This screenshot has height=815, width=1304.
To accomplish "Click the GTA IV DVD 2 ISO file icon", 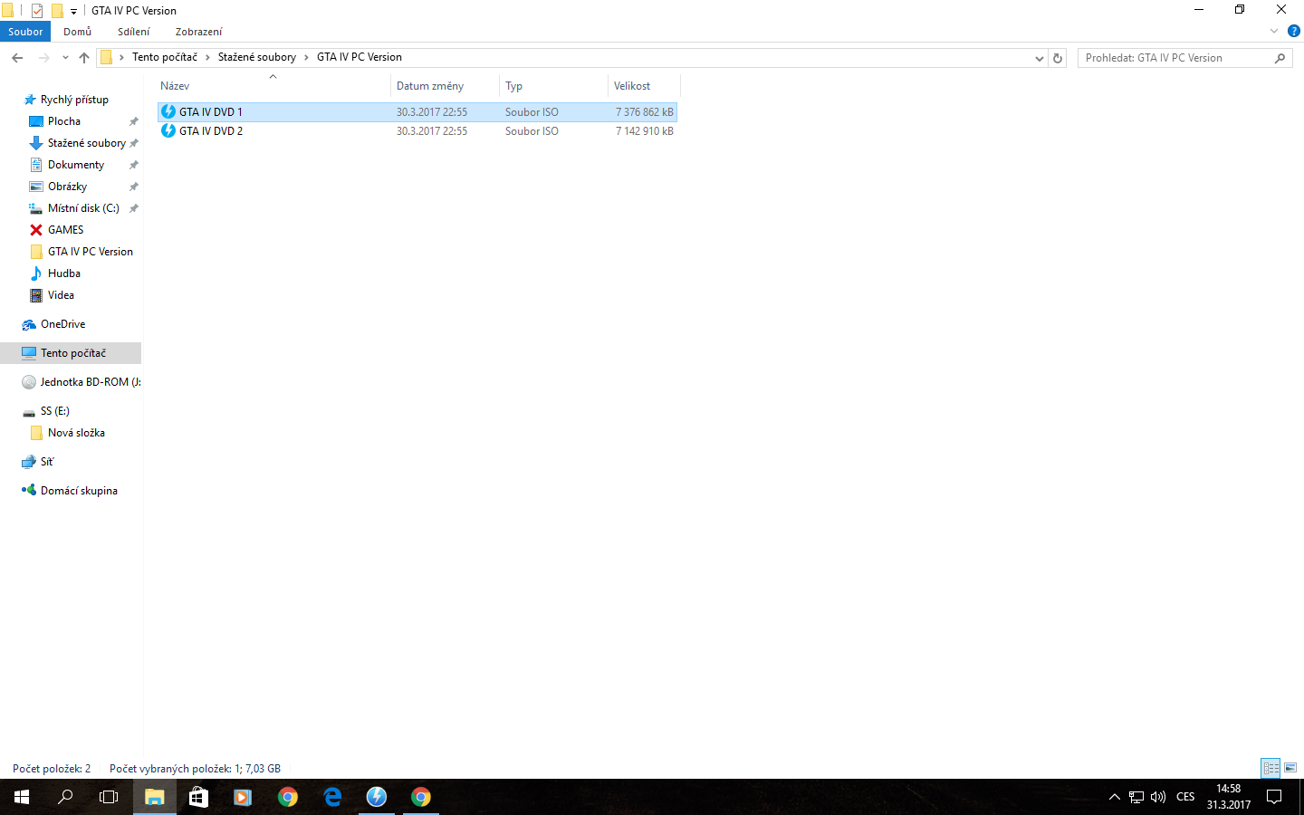I will point(168,131).
